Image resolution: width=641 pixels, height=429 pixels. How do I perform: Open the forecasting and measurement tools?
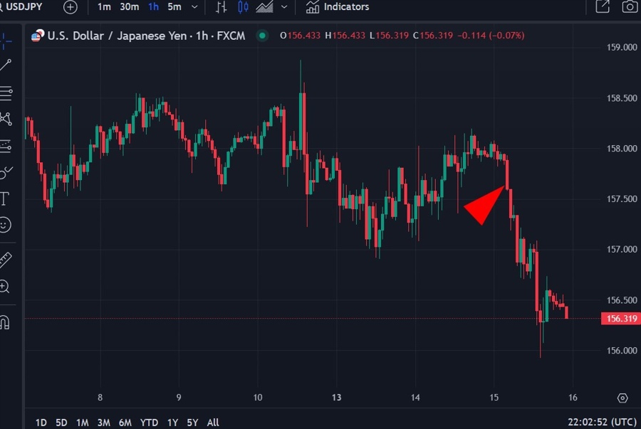point(6,146)
